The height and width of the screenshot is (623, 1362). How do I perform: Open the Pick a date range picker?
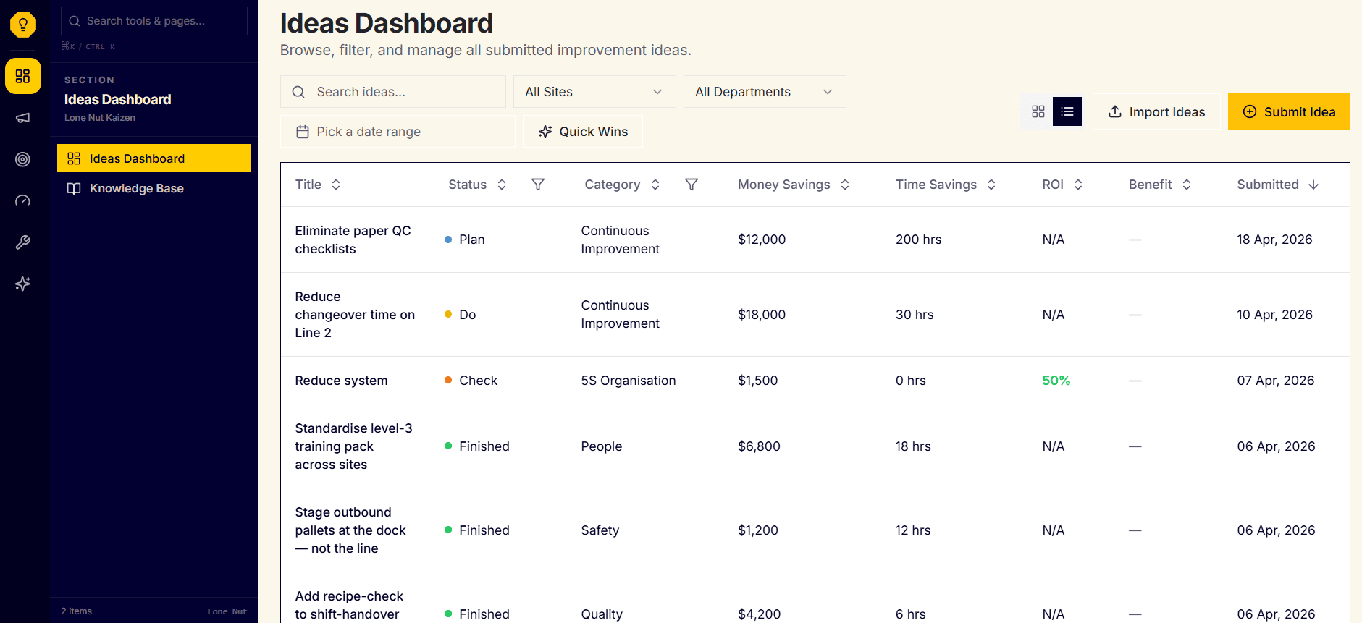(398, 132)
